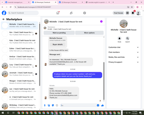
Task: Send a thumbs-up like
Action: [103, 106]
